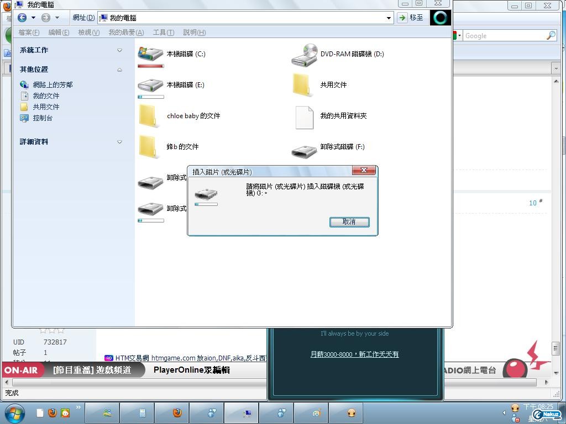Image resolution: width=566 pixels, height=424 pixels.
Task: Open the 共用文件 folder in main pane
Action: point(304,85)
